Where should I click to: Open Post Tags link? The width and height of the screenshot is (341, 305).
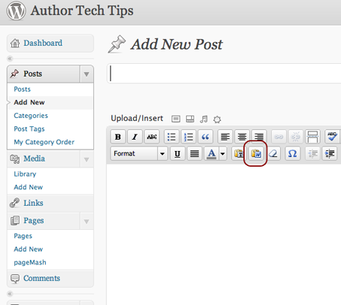click(x=29, y=129)
